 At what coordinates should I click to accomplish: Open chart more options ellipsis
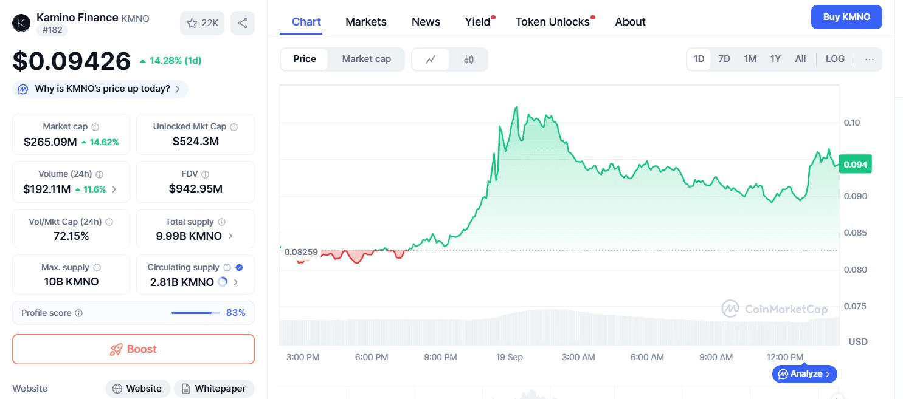(869, 60)
